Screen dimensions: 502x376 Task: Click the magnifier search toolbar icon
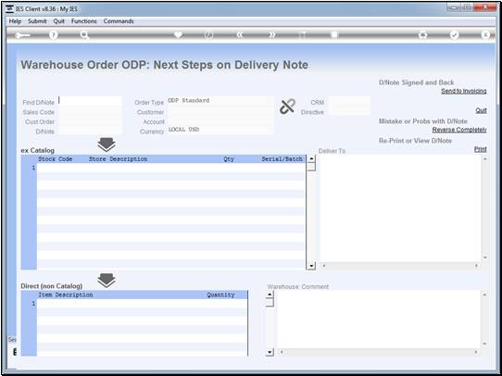[x=84, y=35]
